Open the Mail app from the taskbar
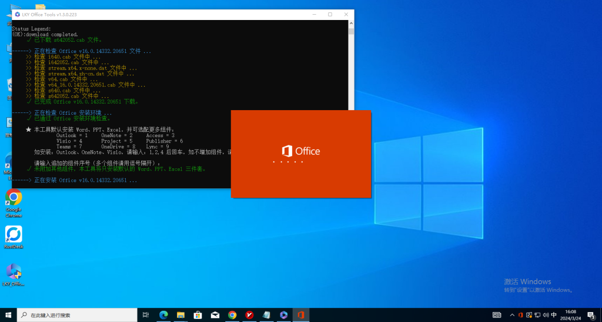This screenshot has height=322, width=602. tap(215, 315)
